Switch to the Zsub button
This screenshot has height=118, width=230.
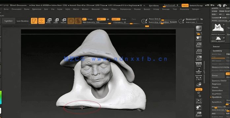124,19
